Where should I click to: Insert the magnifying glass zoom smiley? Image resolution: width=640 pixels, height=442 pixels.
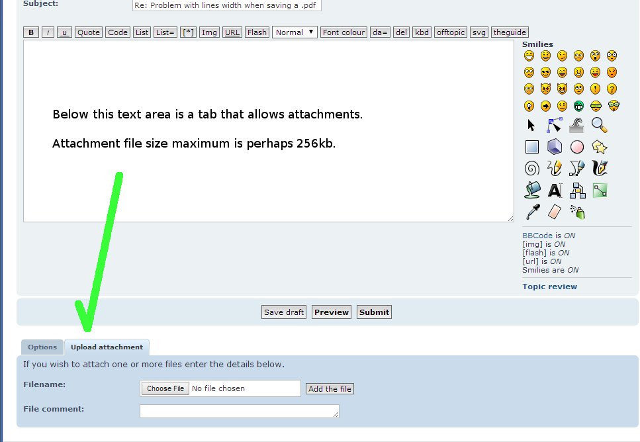[599, 126]
